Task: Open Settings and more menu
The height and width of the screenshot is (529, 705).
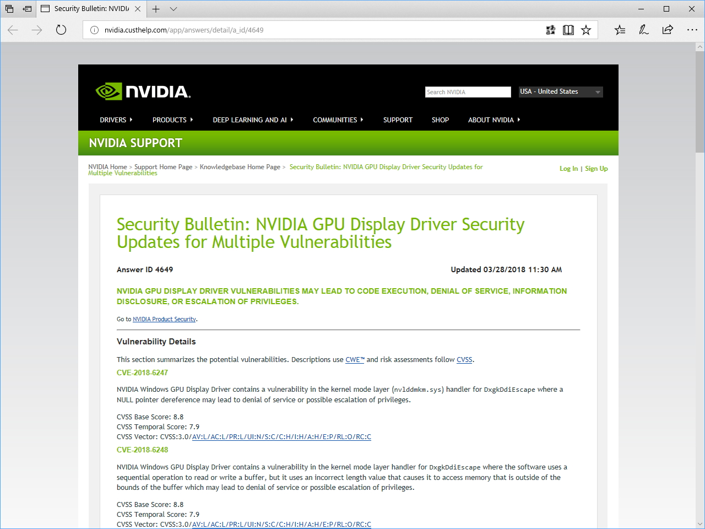Action: click(692, 30)
